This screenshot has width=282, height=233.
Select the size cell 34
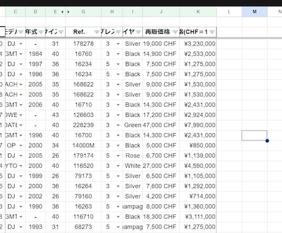pos(55,145)
